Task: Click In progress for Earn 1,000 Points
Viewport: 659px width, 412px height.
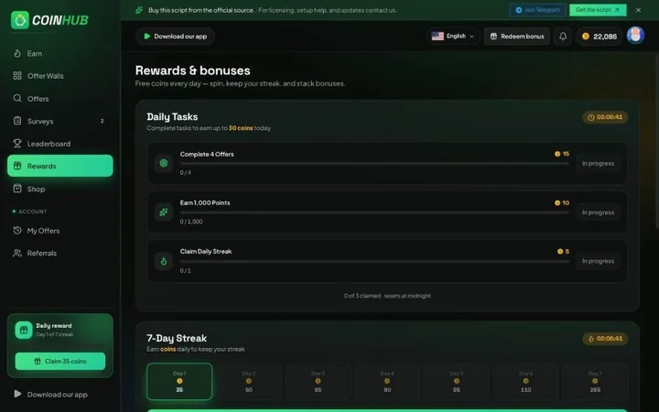Action: [598, 212]
